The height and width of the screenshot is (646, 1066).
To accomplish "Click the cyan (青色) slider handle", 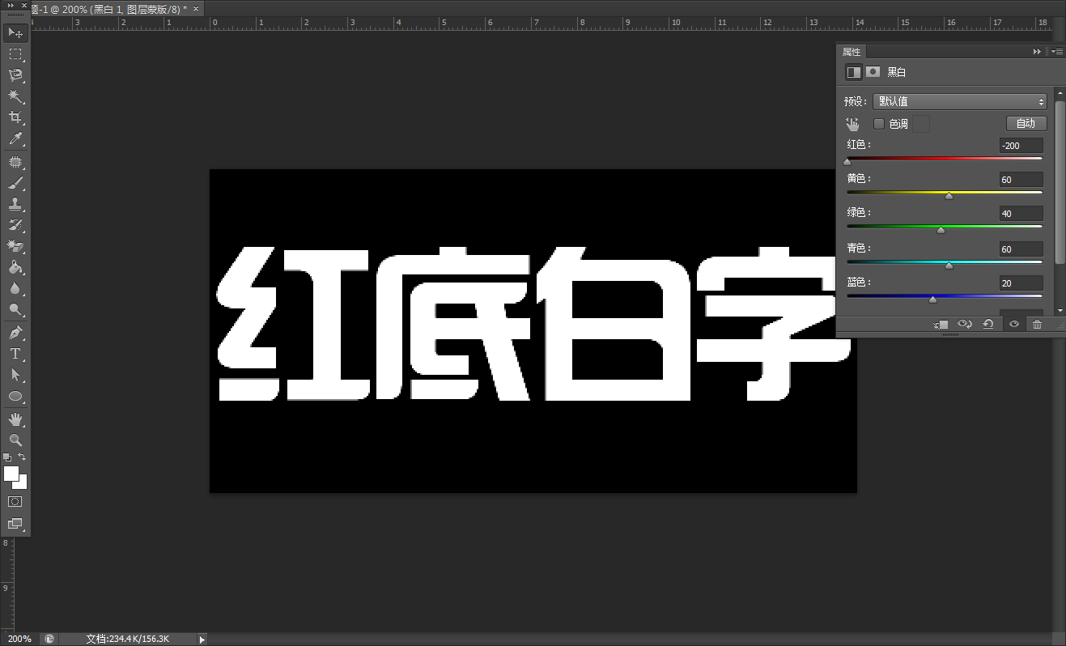I will [949, 265].
